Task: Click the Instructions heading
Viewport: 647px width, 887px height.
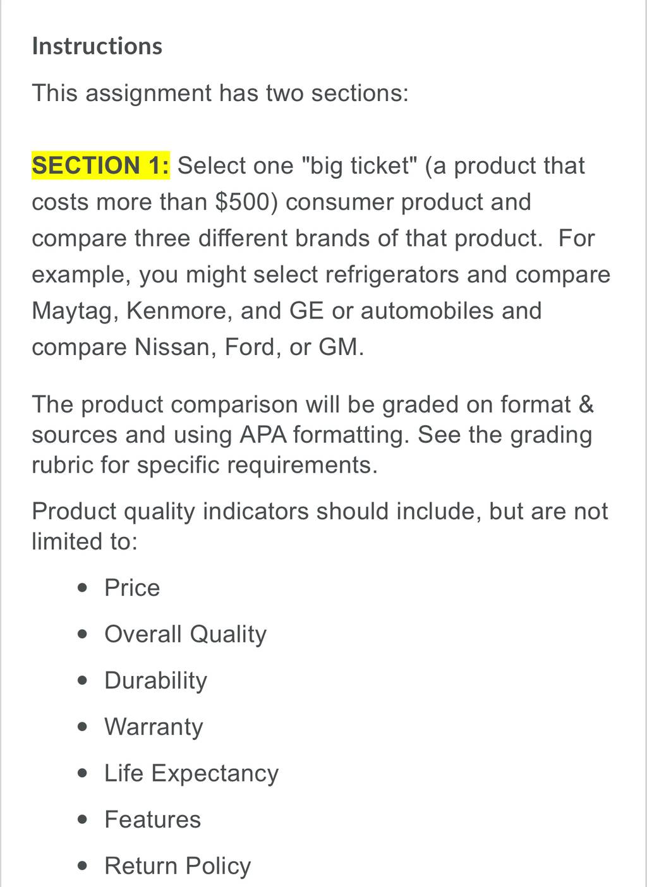Action: [97, 47]
